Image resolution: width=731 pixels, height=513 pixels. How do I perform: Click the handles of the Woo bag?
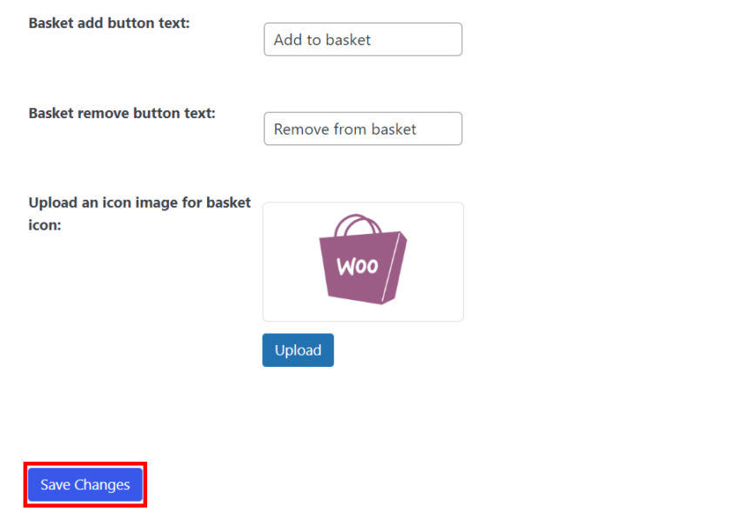click(358, 224)
